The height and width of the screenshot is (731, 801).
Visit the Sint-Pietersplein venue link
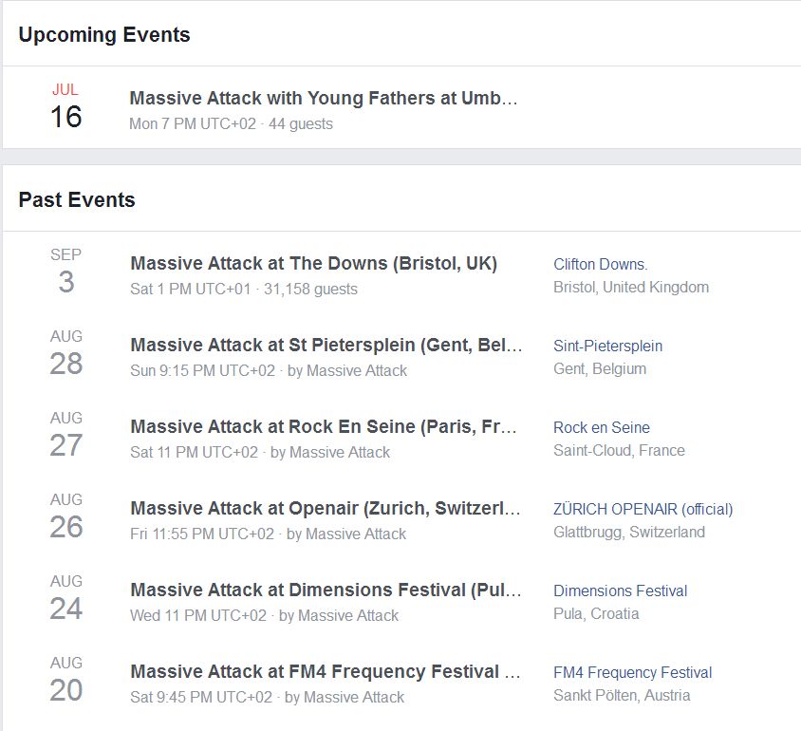608,346
